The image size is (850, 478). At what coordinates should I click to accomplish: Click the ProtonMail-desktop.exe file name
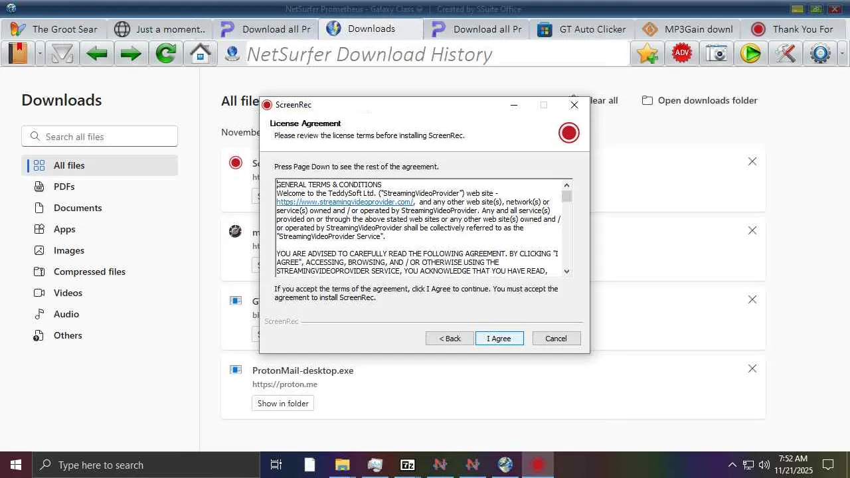click(303, 370)
